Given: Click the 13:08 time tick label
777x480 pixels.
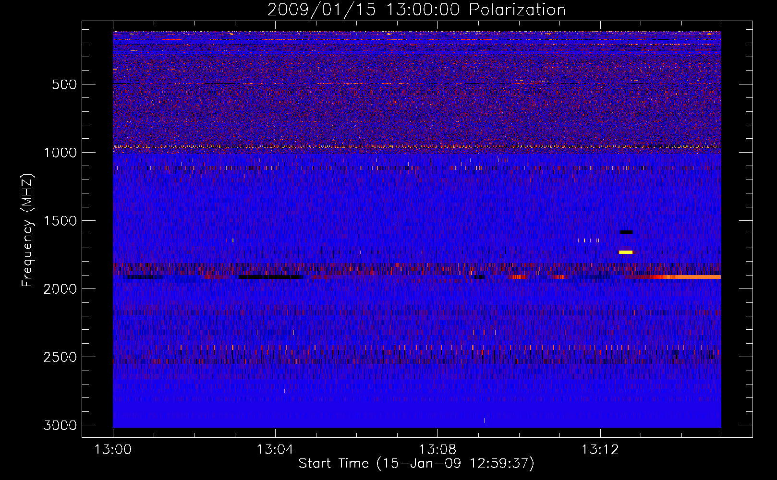Looking at the screenshot, I should click(x=437, y=450).
